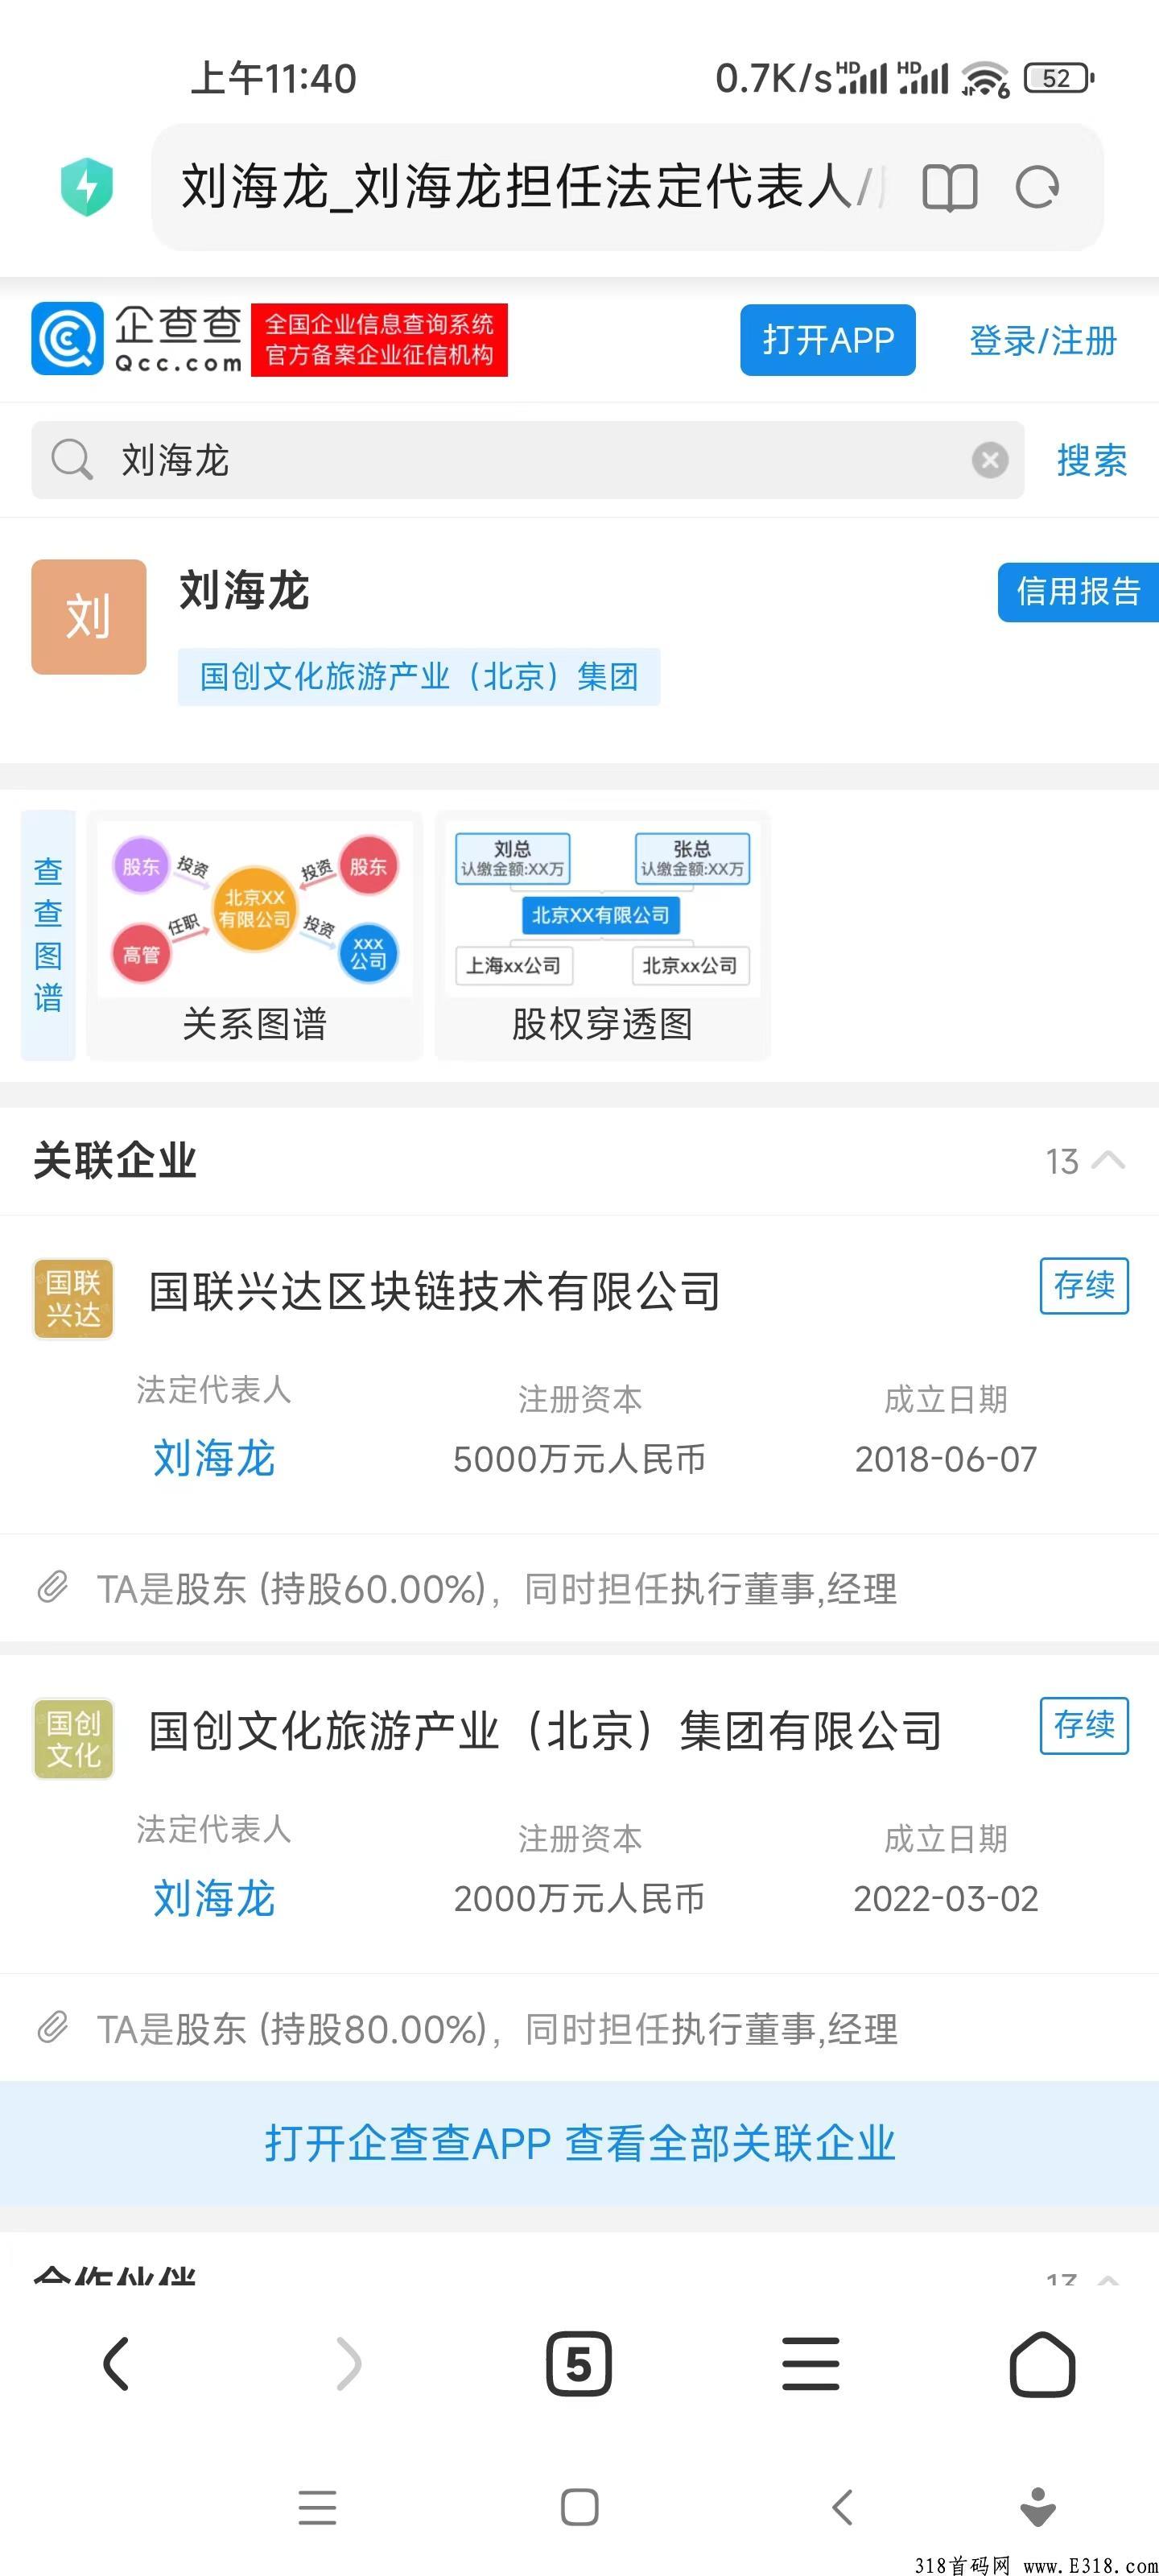Tap the green shield security icon

point(87,187)
